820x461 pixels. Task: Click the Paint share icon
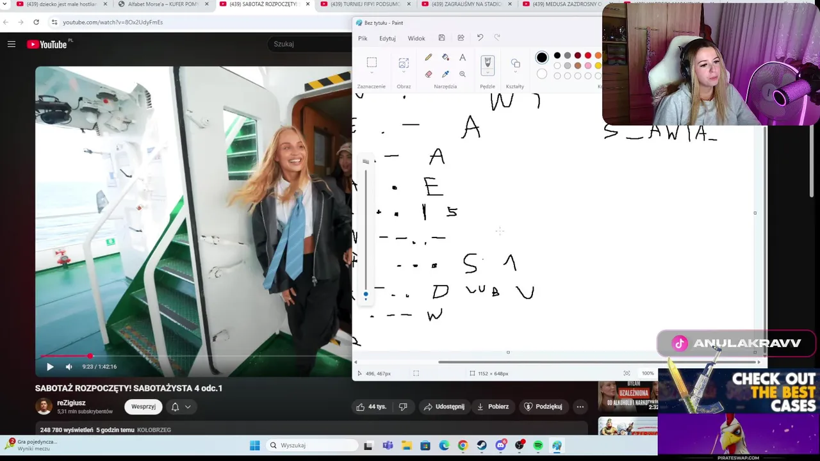click(x=461, y=38)
